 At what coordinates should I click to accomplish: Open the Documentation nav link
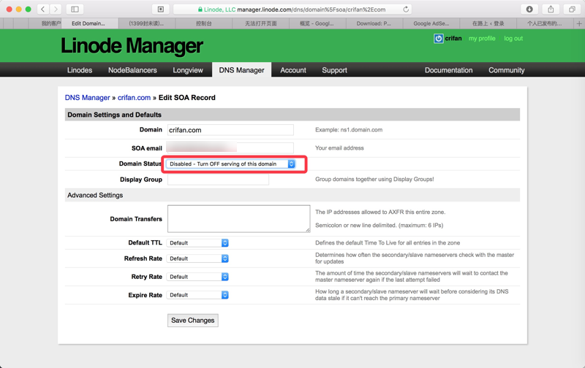point(448,70)
